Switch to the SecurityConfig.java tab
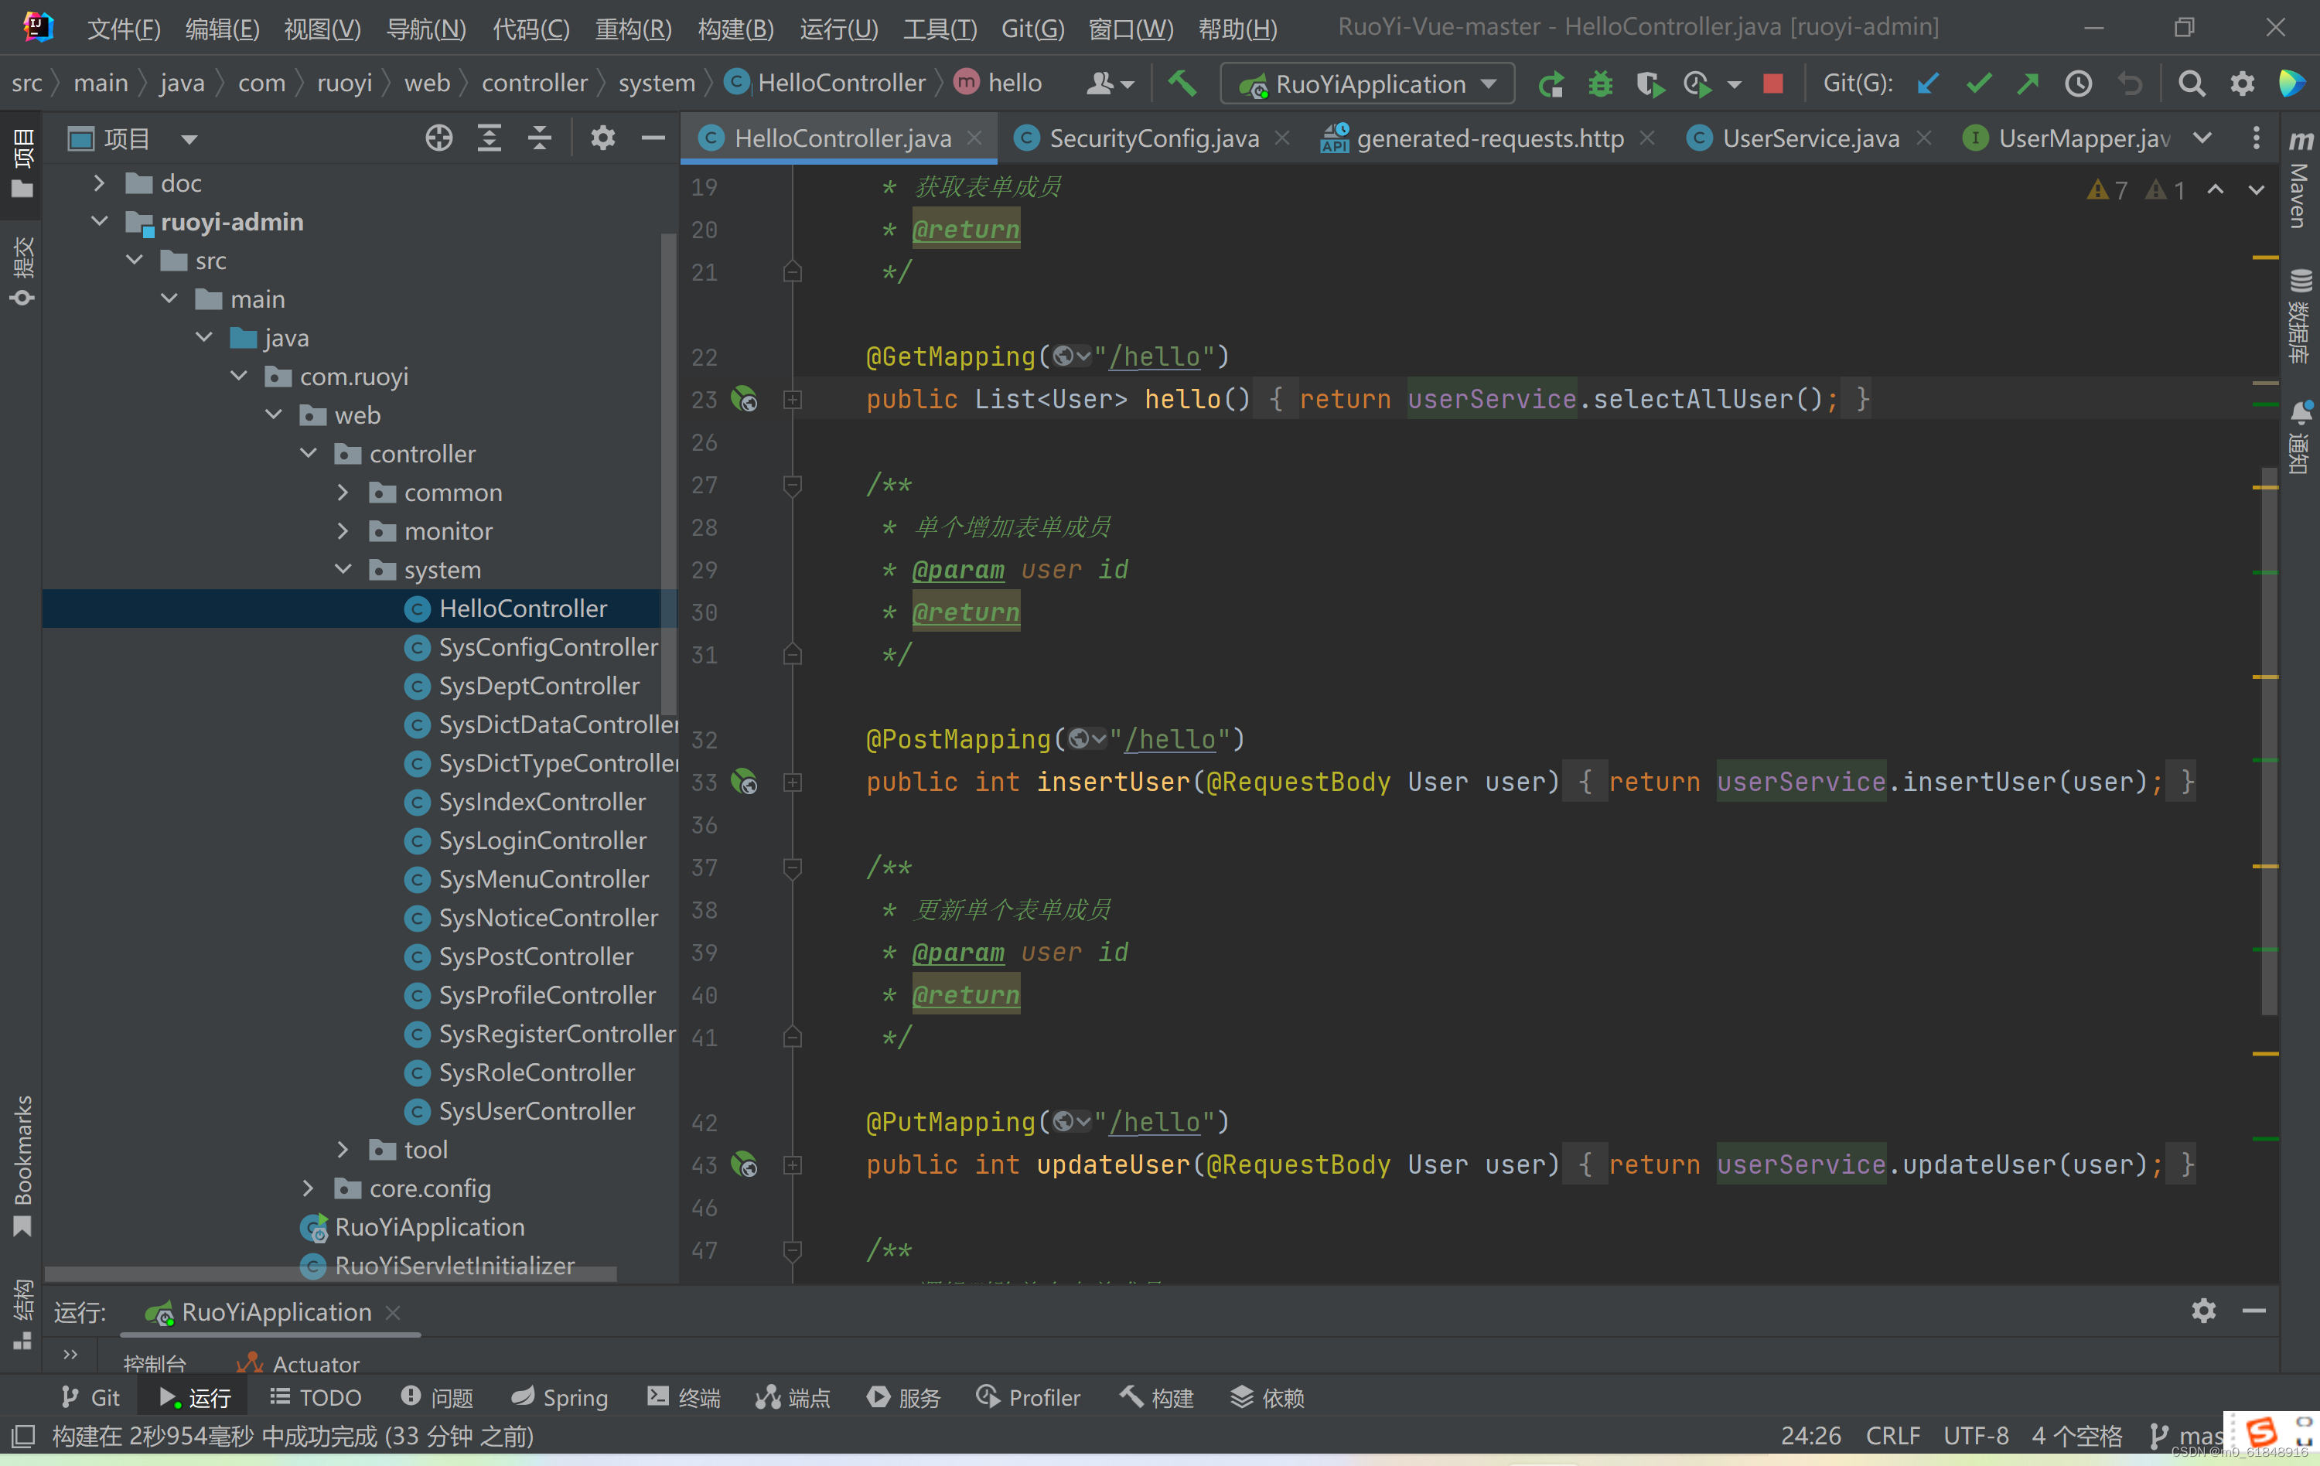2320x1466 pixels. coord(1153,138)
